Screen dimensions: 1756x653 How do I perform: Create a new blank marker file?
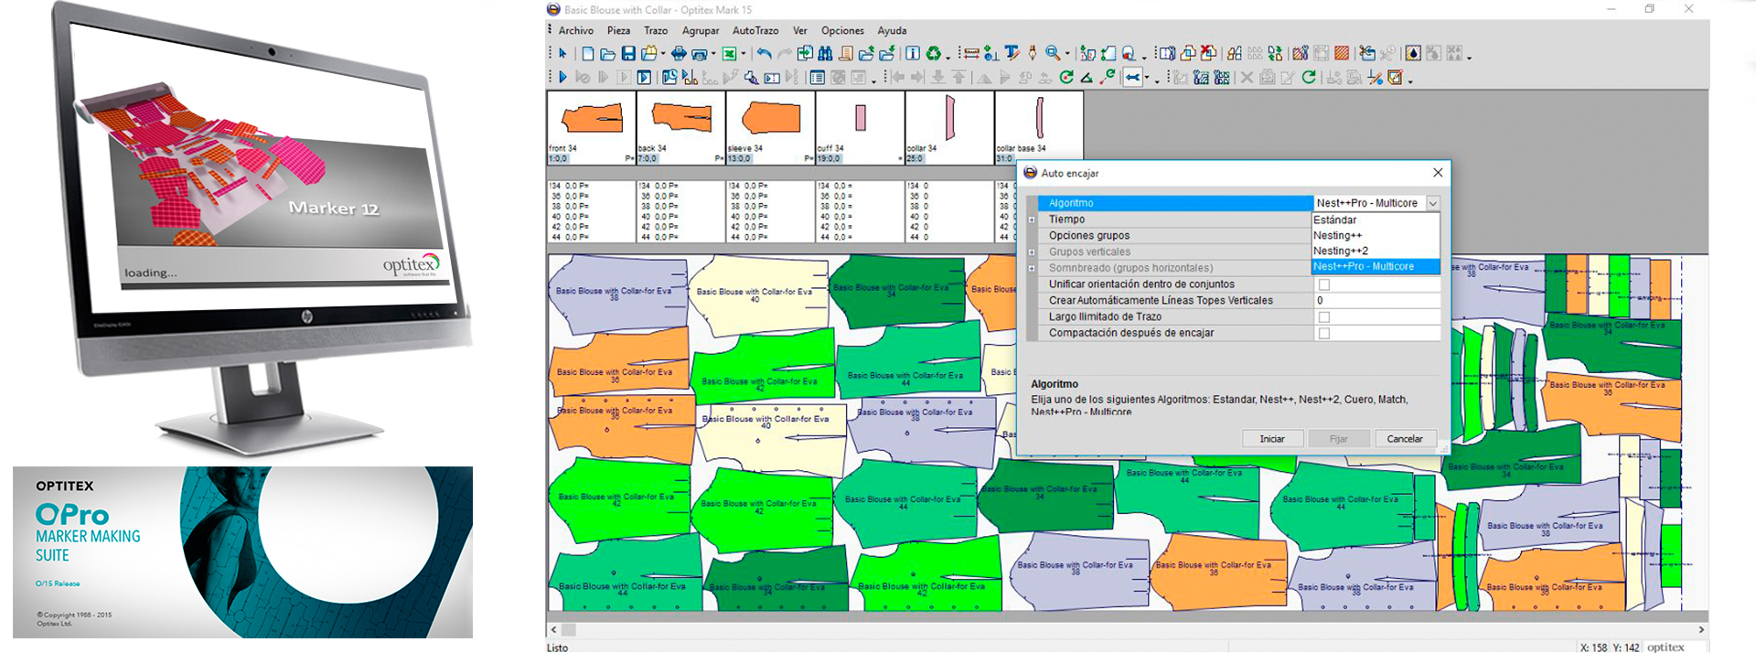click(x=588, y=54)
